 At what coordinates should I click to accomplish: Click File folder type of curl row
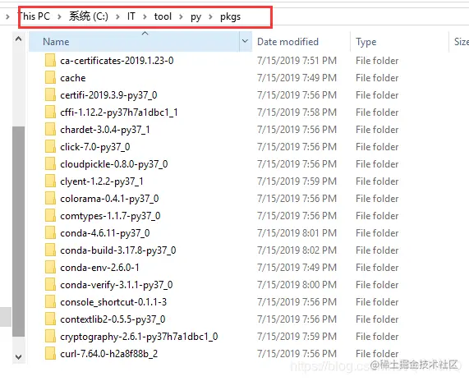coord(377,353)
